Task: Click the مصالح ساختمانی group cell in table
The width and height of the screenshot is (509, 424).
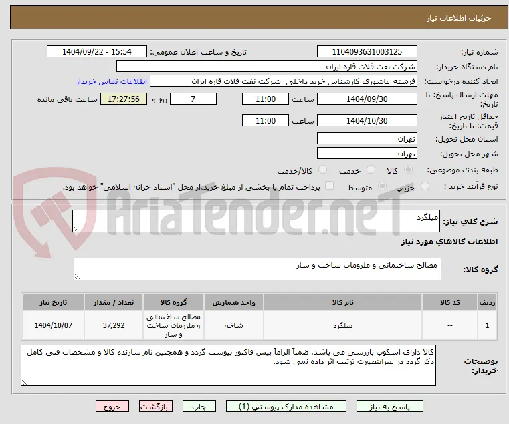Action: click(173, 325)
